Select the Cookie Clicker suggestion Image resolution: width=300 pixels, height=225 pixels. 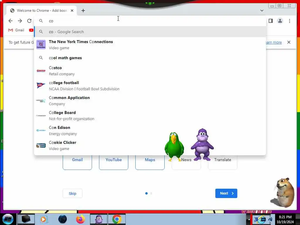[150, 145]
